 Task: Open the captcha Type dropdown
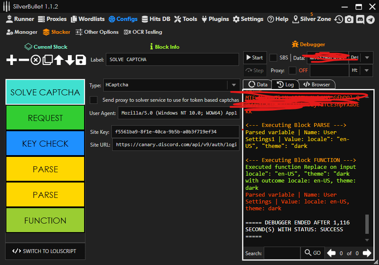(233, 85)
